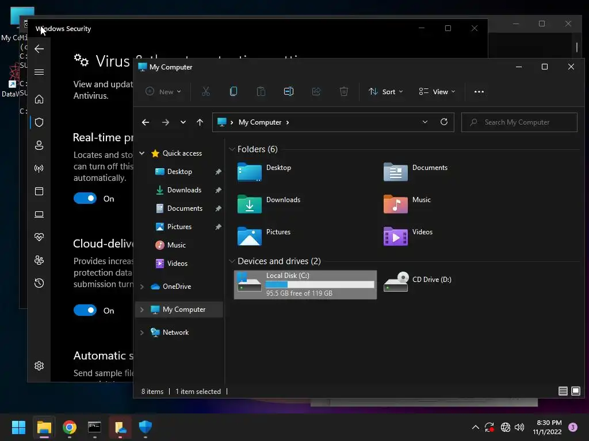Open Account protection in Windows Security sidebar

coord(39,145)
